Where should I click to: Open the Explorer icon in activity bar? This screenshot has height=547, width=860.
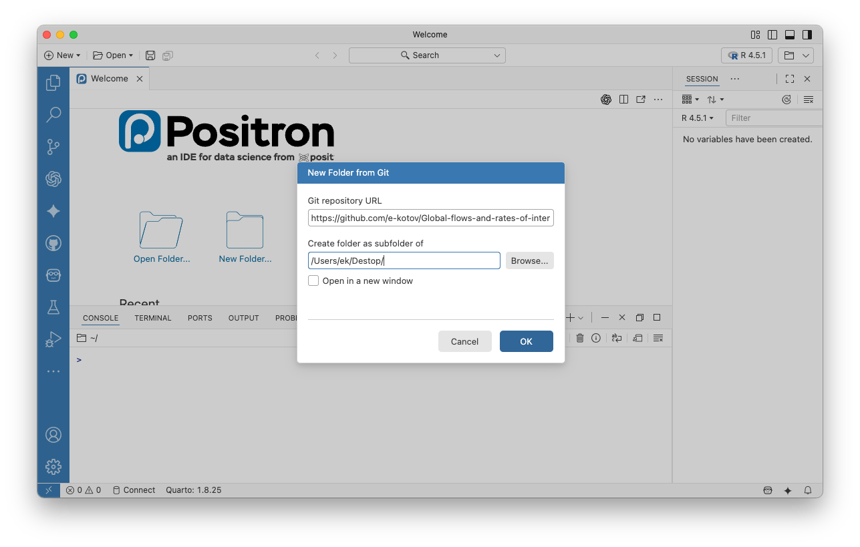coord(53,83)
